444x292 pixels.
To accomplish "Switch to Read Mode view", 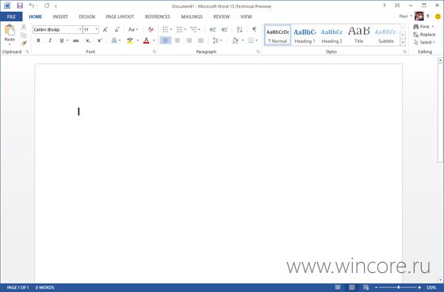I will tap(338, 287).
